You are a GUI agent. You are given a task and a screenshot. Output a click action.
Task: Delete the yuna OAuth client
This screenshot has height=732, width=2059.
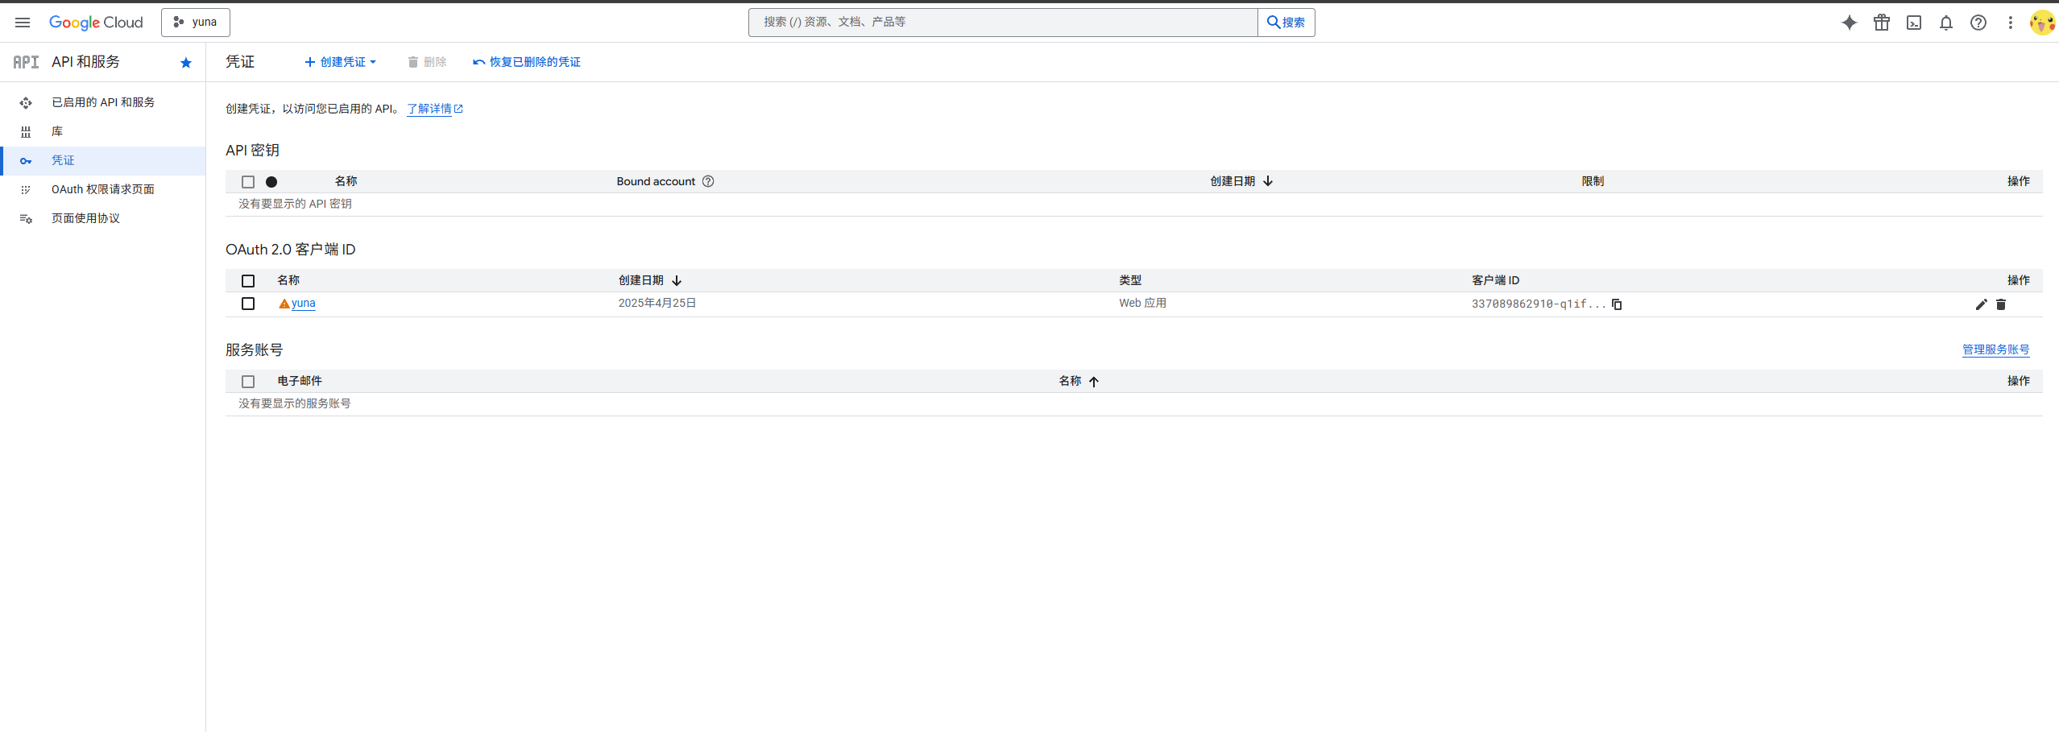pyautogui.click(x=2000, y=304)
